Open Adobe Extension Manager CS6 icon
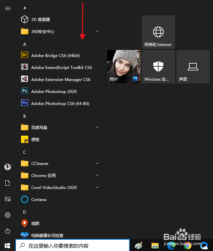The image size is (213, 251). coord(24,79)
